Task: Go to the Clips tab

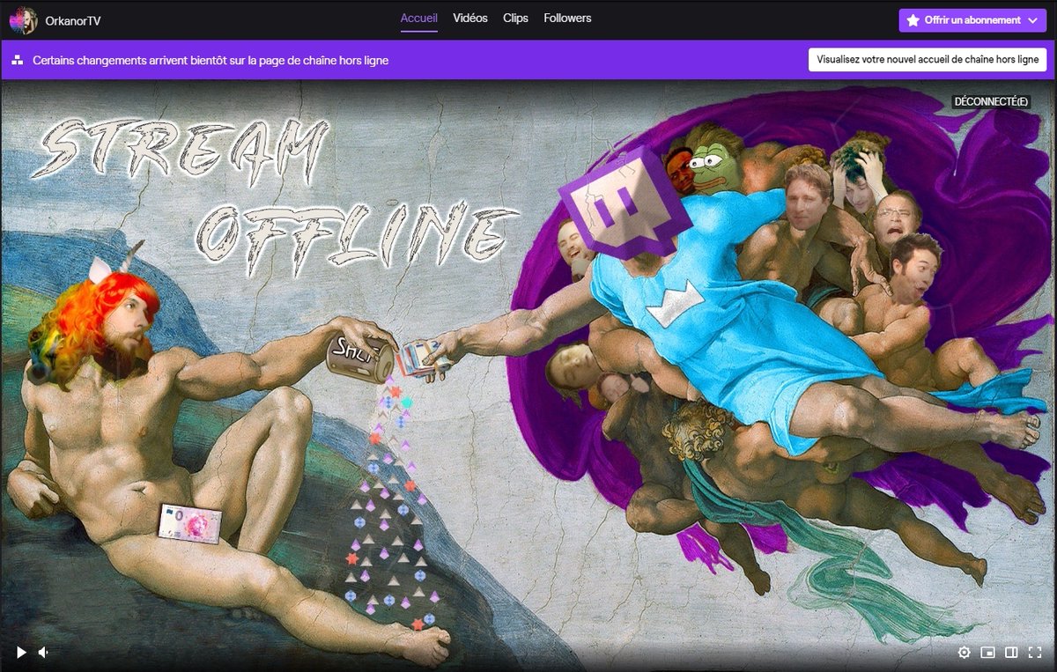Action: click(x=516, y=18)
